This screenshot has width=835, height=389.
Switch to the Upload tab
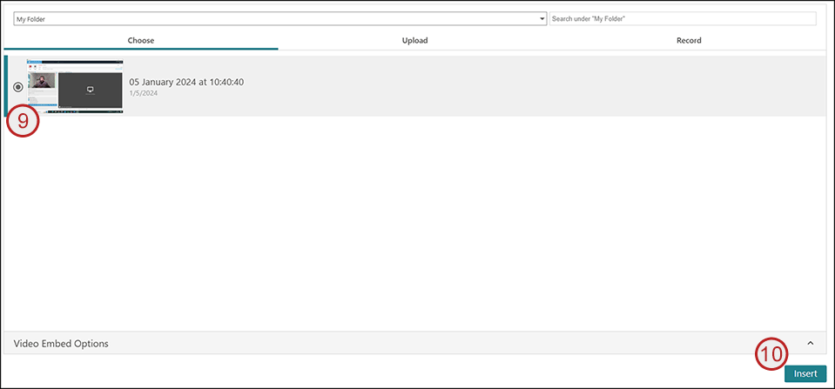[x=414, y=40]
